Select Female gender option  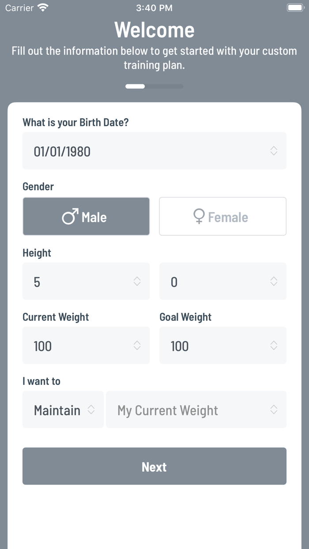point(222,216)
